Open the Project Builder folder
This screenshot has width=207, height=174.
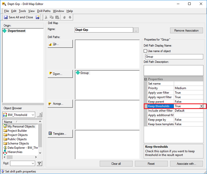[15, 131]
